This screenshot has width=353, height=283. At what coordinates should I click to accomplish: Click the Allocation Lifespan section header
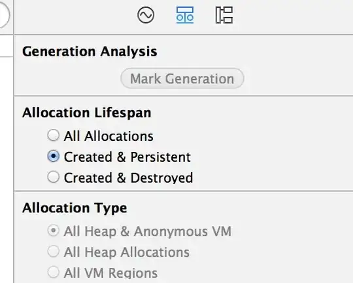point(87,113)
